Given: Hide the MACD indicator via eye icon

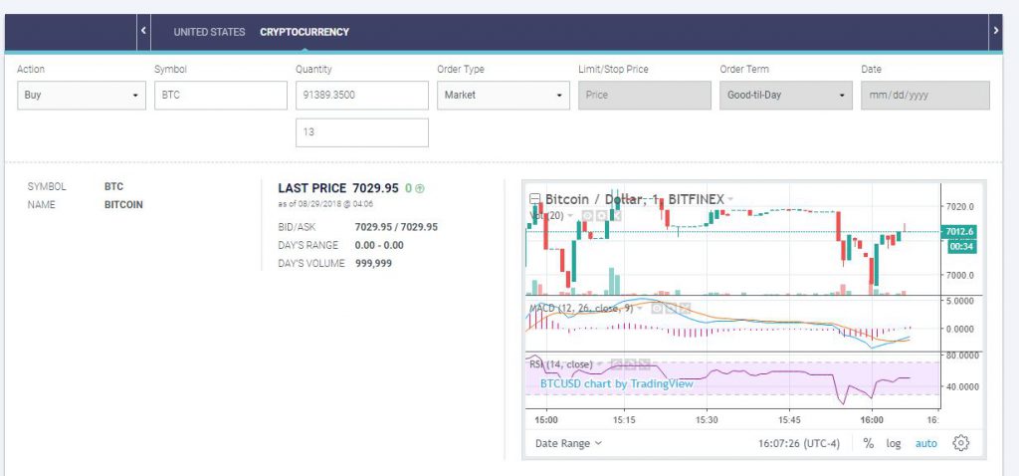Looking at the screenshot, I should 657,309.
